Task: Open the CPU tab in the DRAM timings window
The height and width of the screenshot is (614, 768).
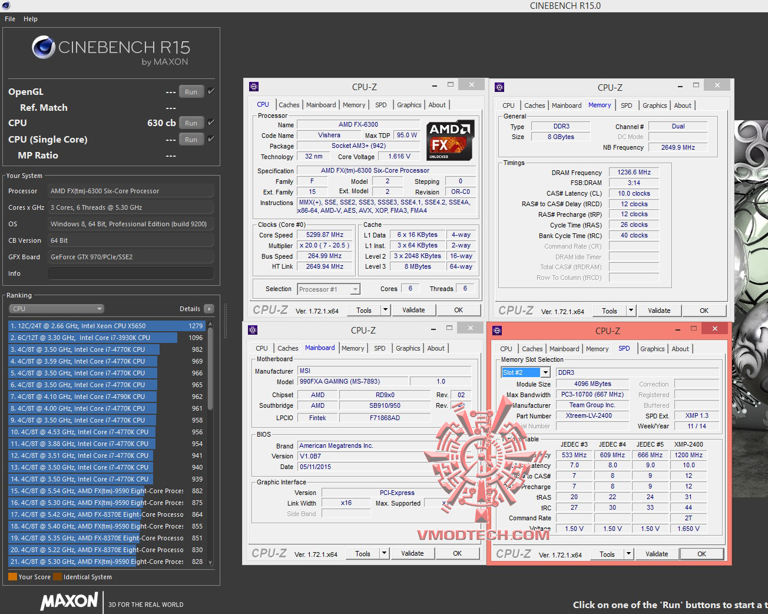Action: [x=509, y=105]
